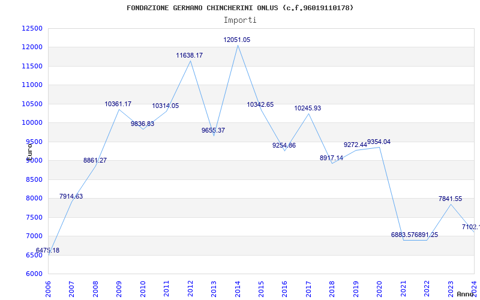
Task: Select the 2015 year axis label
Action: (x=262, y=289)
